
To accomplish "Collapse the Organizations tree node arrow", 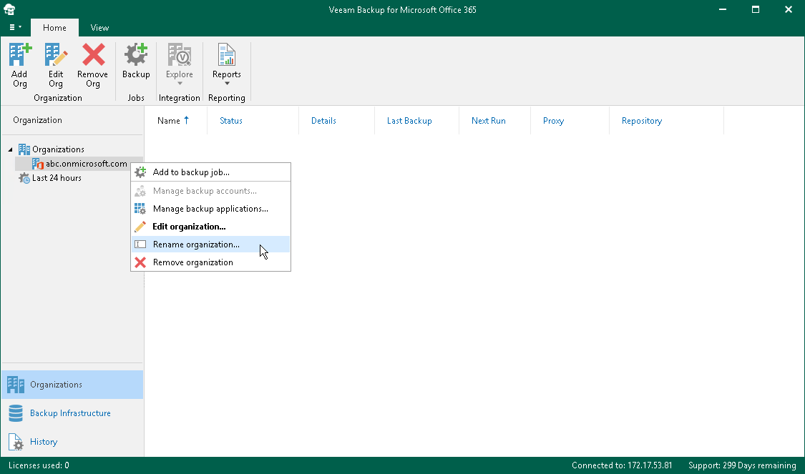I will click(x=10, y=150).
